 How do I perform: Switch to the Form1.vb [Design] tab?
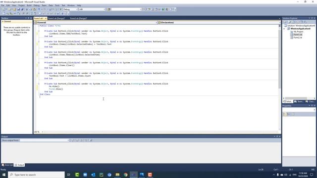pyautogui.click(x=56, y=18)
